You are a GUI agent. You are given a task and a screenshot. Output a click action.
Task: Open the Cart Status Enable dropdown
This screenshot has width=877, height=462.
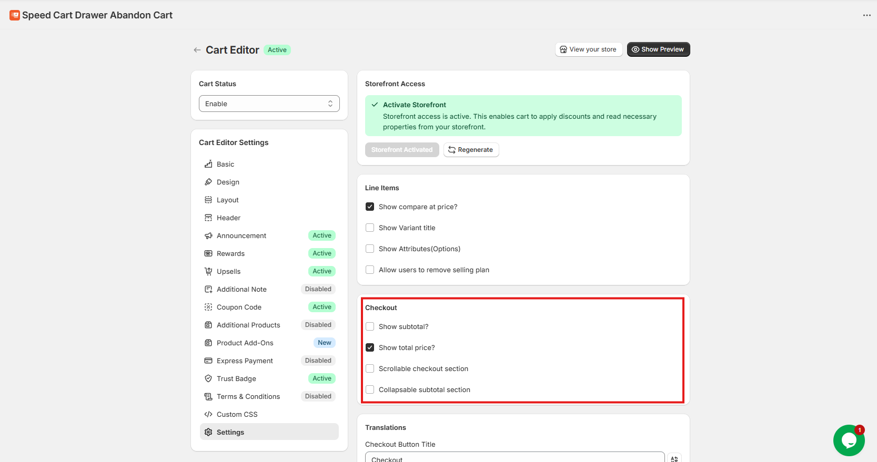click(x=269, y=104)
